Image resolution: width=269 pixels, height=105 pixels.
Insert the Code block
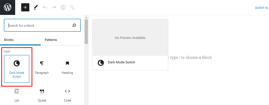coord(67,95)
